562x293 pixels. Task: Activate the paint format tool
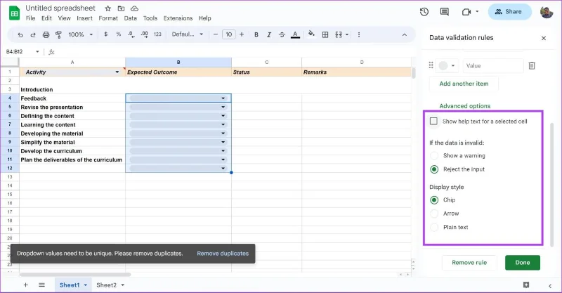58,34
